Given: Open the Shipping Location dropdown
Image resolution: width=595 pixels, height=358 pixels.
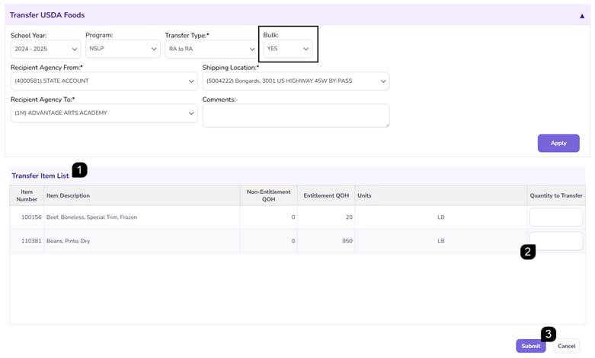Looking at the screenshot, I should click(296, 81).
